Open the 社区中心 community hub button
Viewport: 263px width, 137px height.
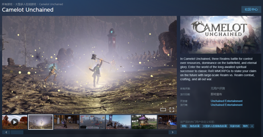click(x=251, y=10)
